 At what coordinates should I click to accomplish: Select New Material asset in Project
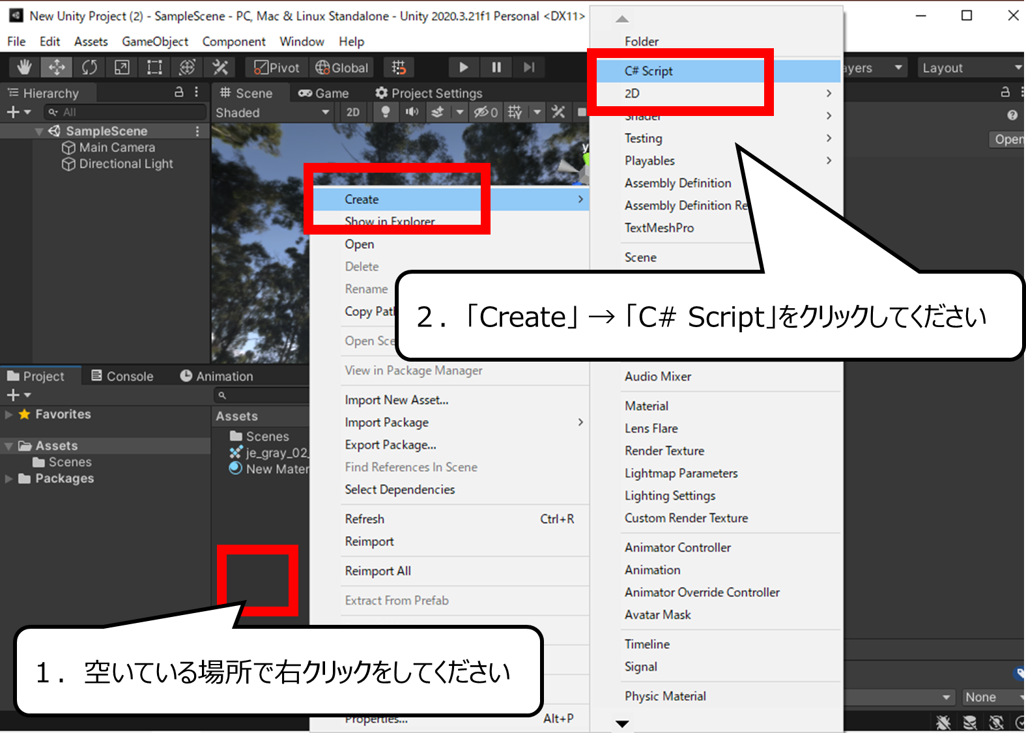point(269,469)
